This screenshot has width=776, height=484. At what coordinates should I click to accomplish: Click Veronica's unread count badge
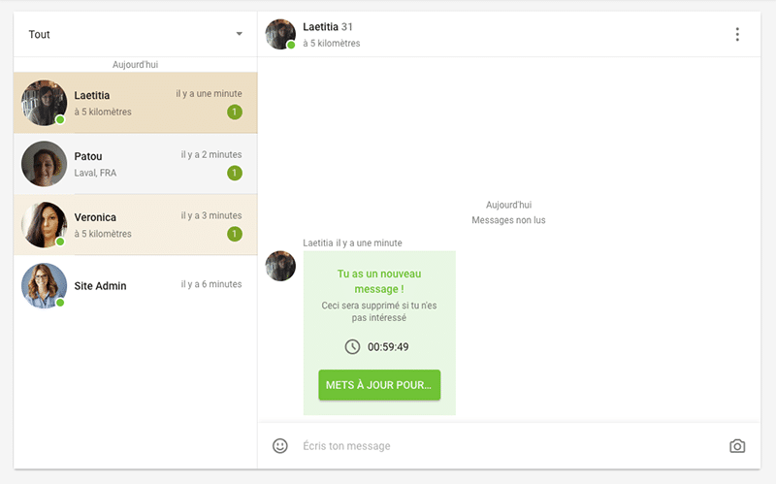click(234, 234)
